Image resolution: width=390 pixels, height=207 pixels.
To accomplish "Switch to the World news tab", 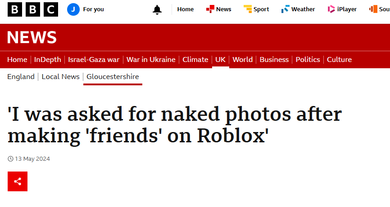I will [242, 60].
